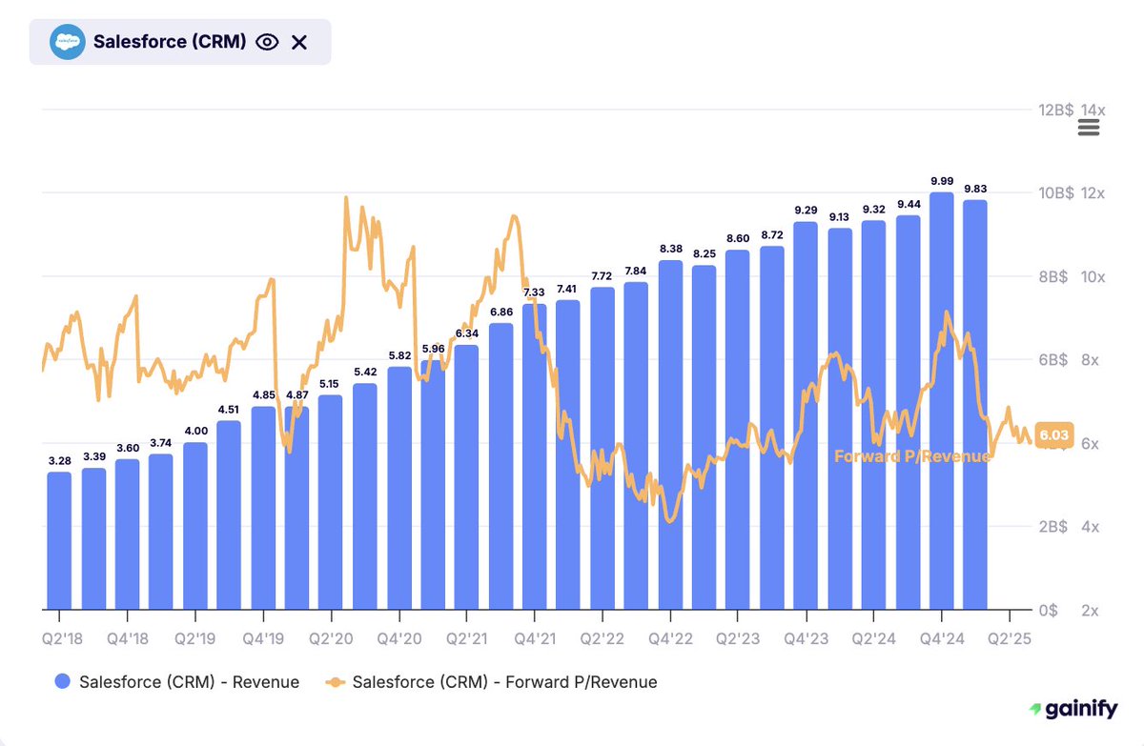Click the bar labeled 3.60
Image resolution: width=1144 pixels, height=746 pixels.
128,534
